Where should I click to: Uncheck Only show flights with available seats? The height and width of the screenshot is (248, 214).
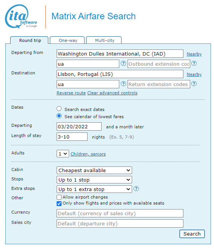pyautogui.click(x=59, y=203)
